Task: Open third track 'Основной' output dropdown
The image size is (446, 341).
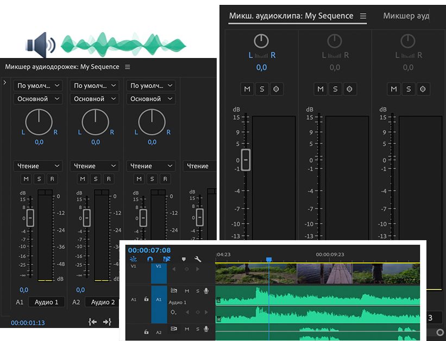Action: [151, 99]
